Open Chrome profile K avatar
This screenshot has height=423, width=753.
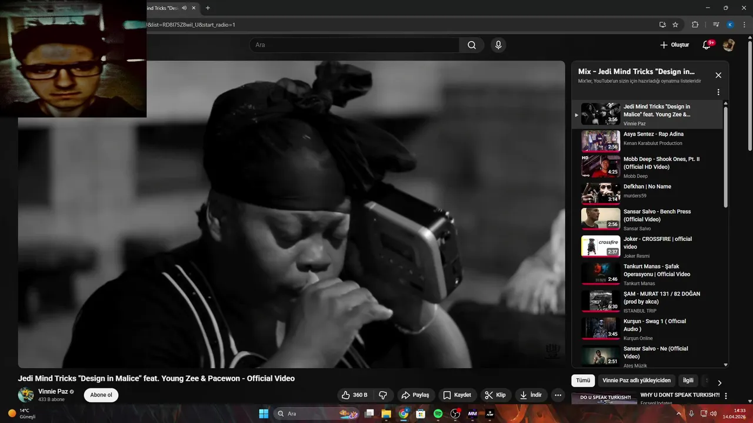pos(730,25)
